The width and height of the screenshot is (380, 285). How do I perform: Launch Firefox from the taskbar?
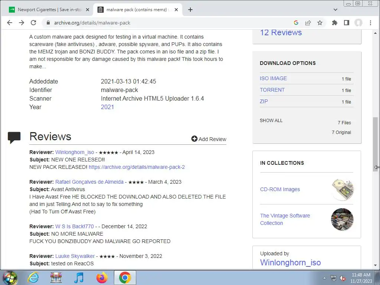click(102, 278)
